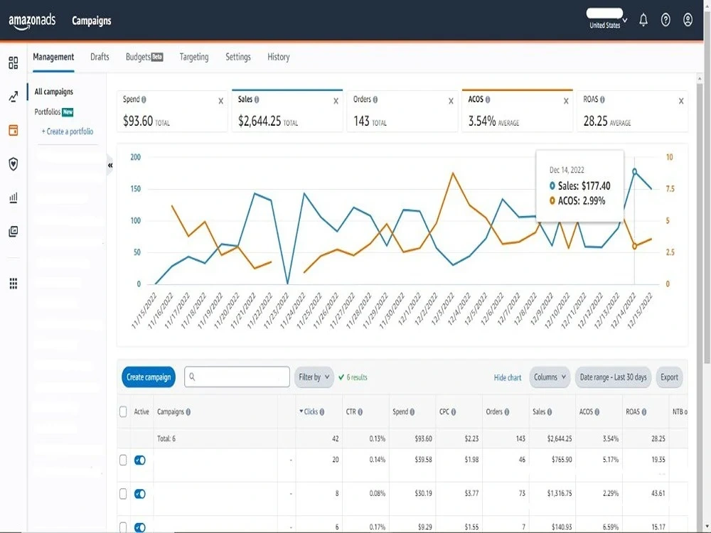Select All campaigns in the left panel
The image size is (711, 533).
coord(53,92)
